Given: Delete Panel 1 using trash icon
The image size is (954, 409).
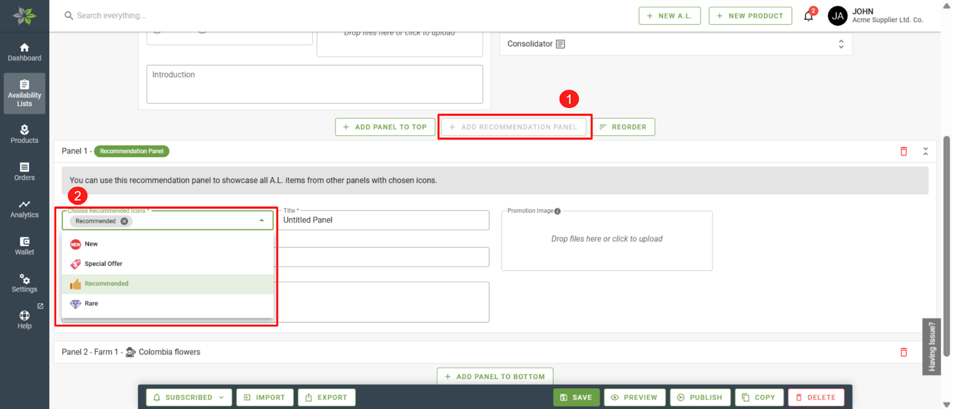Looking at the screenshot, I should pyautogui.click(x=903, y=151).
